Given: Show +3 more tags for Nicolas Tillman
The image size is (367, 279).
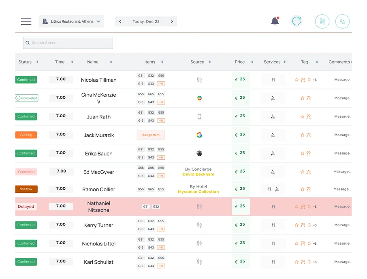Looking at the screenshot, I should coord(315,80).
